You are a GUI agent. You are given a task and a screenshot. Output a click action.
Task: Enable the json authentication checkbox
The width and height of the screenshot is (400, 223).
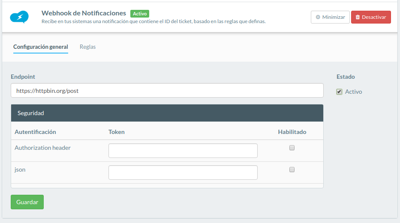(292, 169)
